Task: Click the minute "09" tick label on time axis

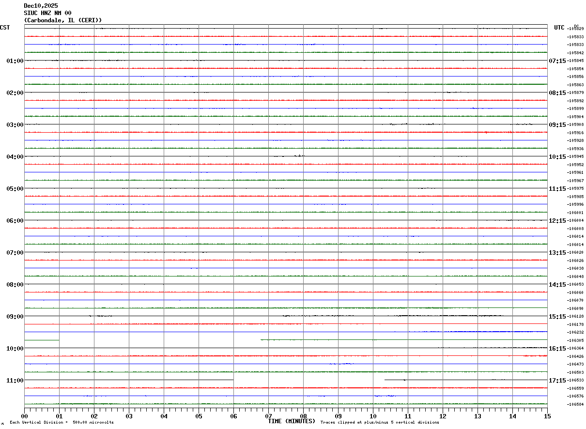Action: (x=338, y=416)
